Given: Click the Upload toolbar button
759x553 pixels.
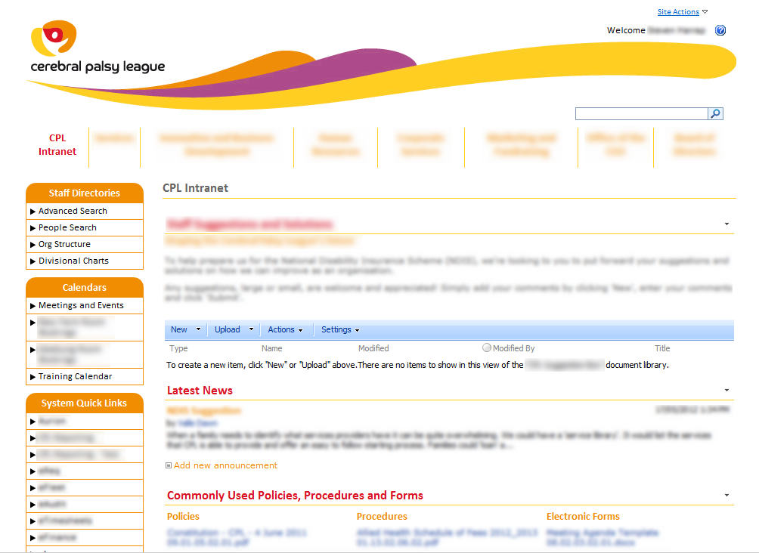Looking at the screenshot, I should pyautogui.click(x=228, y=329).
